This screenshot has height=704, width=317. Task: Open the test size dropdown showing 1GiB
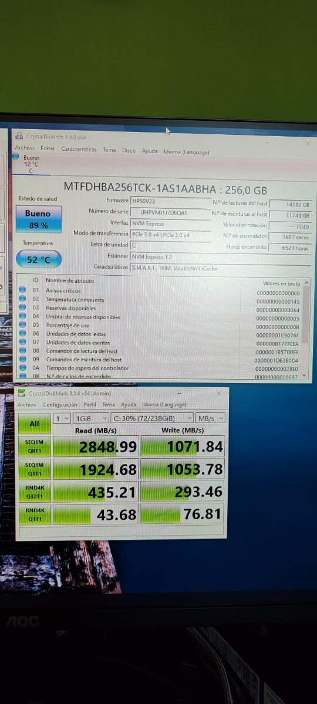click(x=90, y=418)
